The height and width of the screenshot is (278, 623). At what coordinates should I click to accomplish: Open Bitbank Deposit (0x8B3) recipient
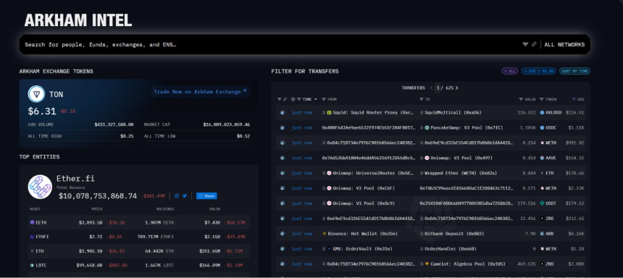(454, 234)
